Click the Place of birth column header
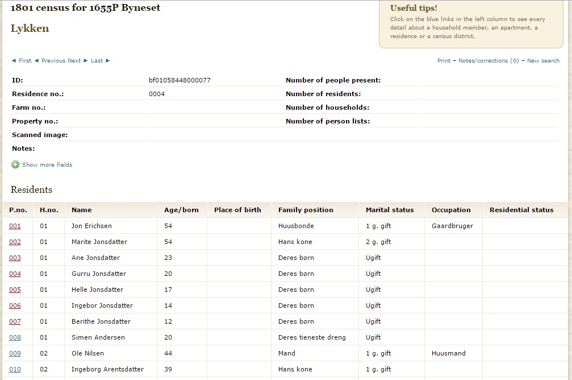The image size is (572, 380). point(237,210)
